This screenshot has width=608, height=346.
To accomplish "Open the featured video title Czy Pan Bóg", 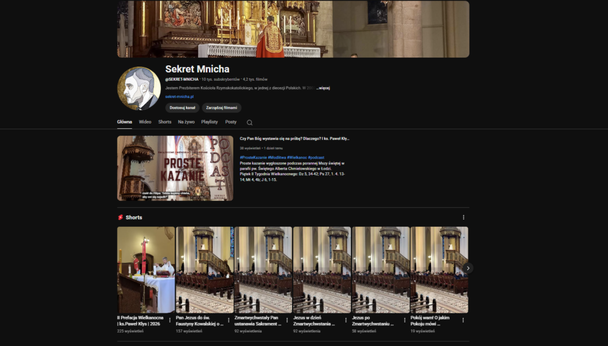I will 294,138.
